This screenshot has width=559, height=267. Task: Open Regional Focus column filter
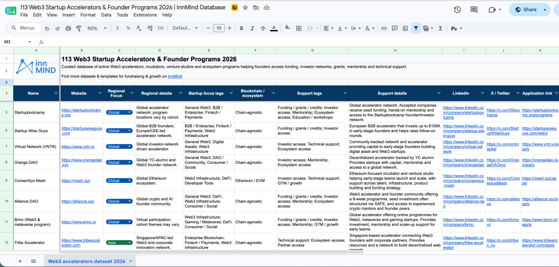pos(132,93)
